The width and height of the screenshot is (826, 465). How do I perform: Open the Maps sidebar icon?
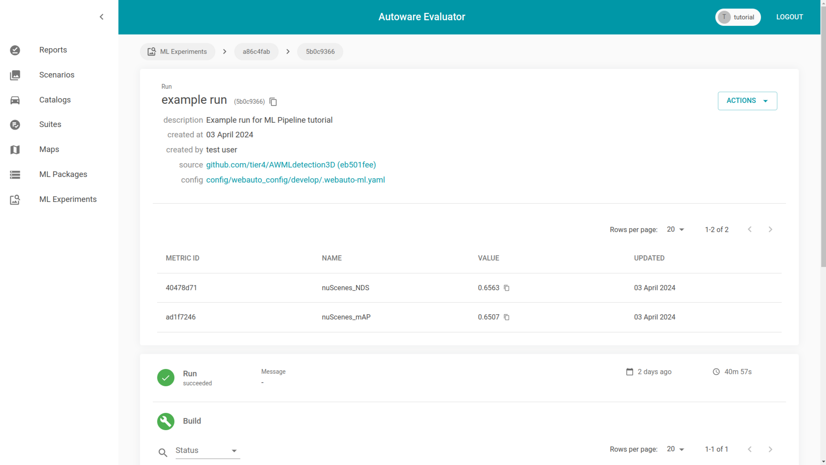(x=15, y=149)
